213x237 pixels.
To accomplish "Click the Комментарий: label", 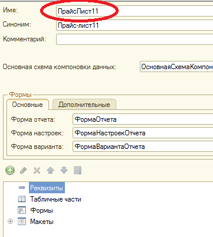I will coord(24,39).
